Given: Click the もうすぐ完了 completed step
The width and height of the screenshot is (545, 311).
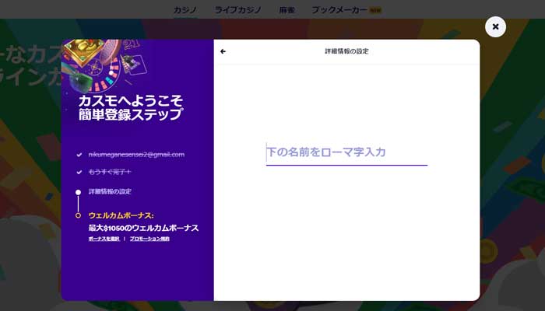Looking at the screenshot, I should click(x=110, y=172).
